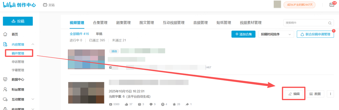Click the 粉丝管理 person icon
339x110 pixels.
point(5,89)
